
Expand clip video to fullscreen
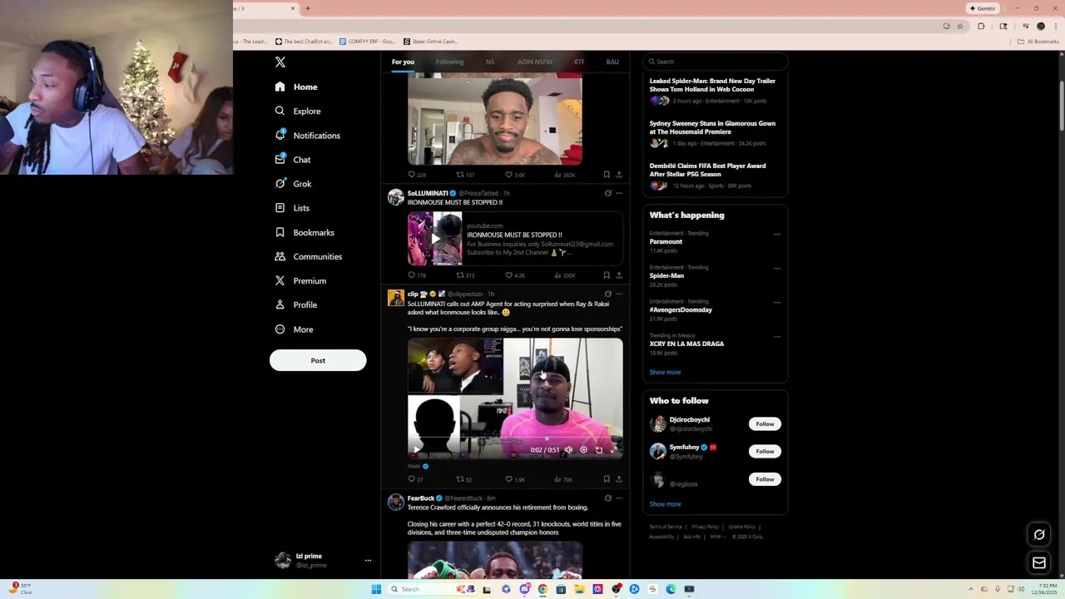[614, 450]
